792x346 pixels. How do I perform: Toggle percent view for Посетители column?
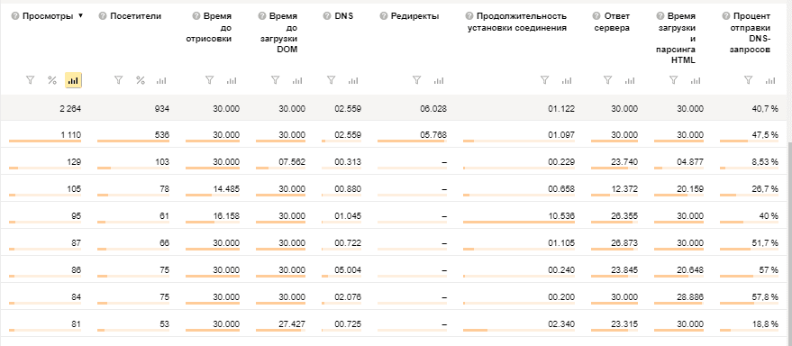(x=141, y=80)
